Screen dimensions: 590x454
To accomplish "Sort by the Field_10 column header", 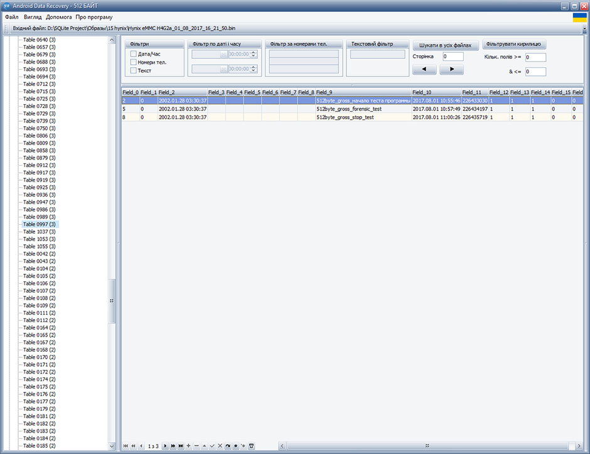I will [x=436, y=92].
